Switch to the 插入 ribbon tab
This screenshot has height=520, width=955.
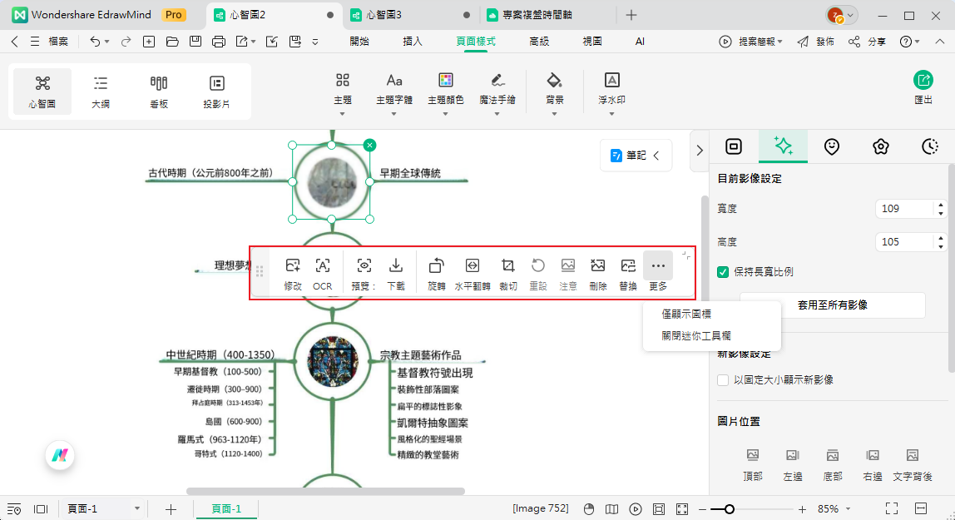(412, 41)
